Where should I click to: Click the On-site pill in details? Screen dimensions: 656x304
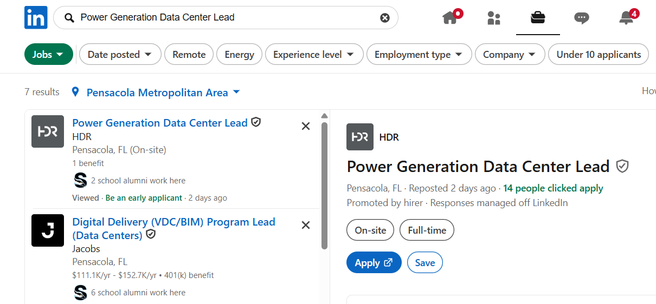click(370, 230)
